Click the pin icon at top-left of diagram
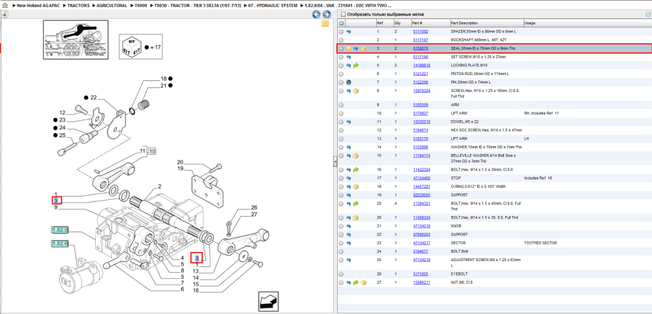The image size is (652, 314). [x=4, y=14]
